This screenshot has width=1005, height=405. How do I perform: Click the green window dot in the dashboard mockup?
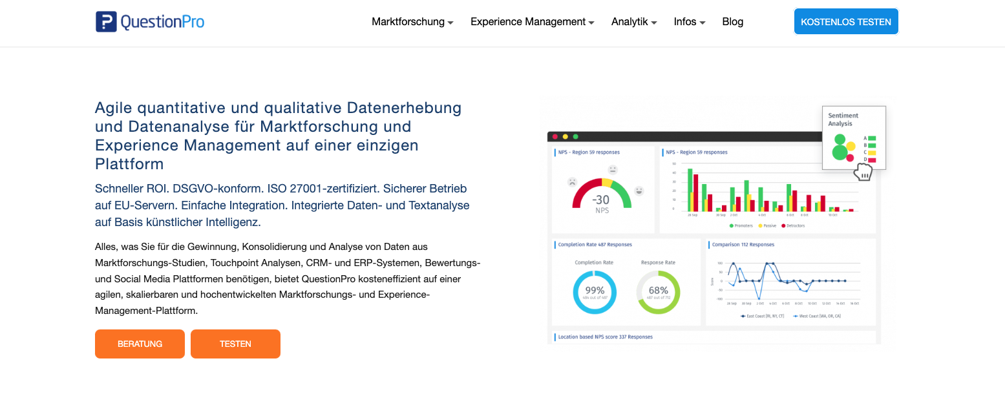[x=575, y=136]
